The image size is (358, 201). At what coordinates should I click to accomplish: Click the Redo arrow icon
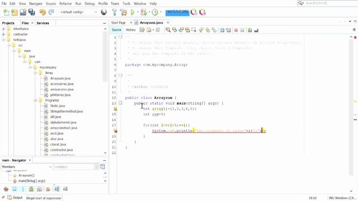51,12
